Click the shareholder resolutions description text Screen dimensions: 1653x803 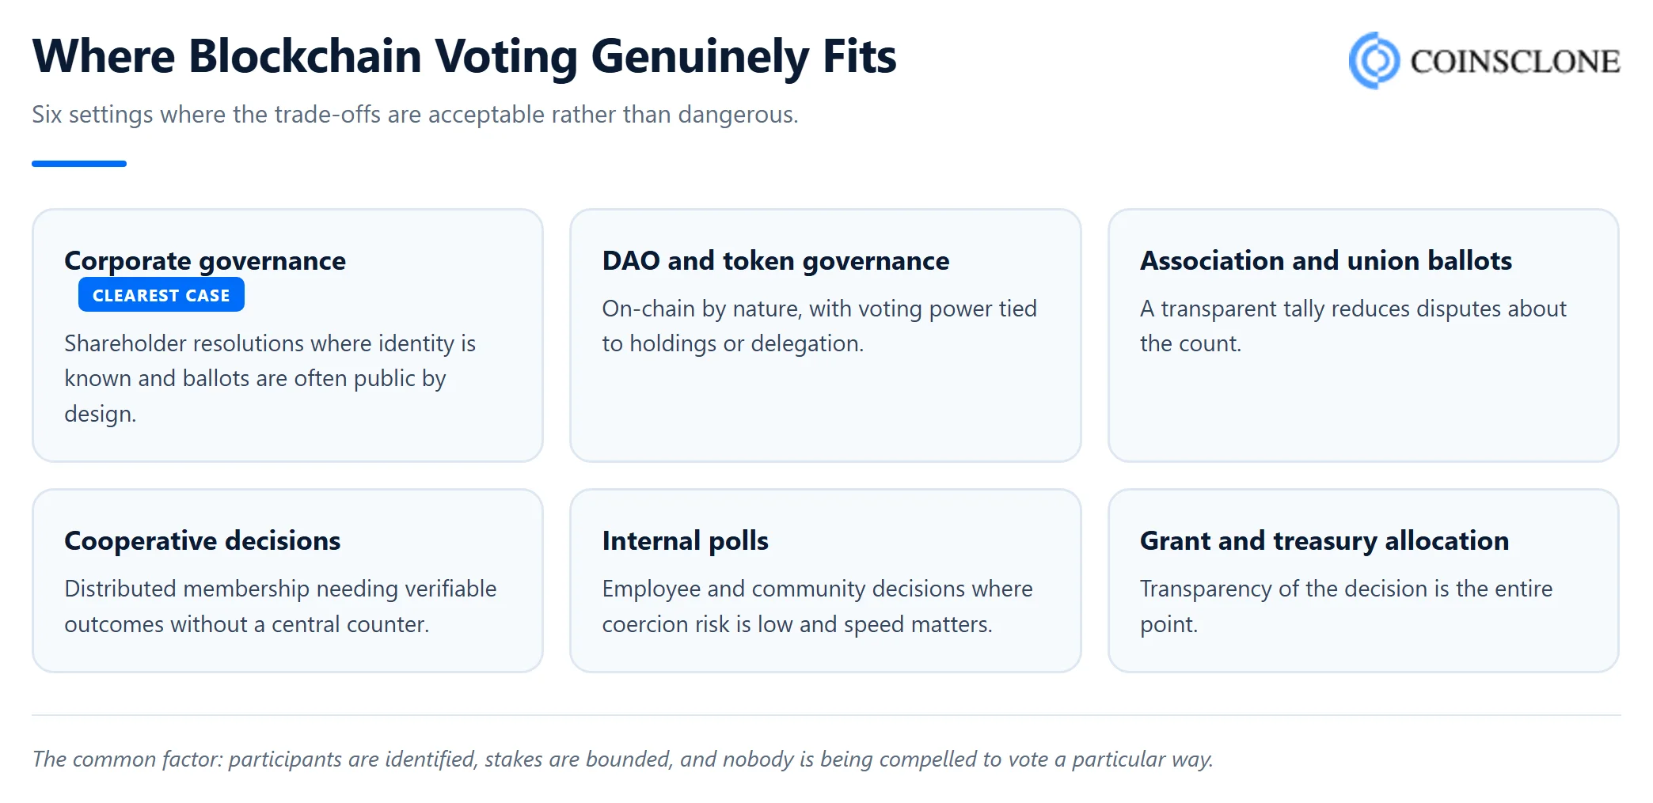pos(270,378)
